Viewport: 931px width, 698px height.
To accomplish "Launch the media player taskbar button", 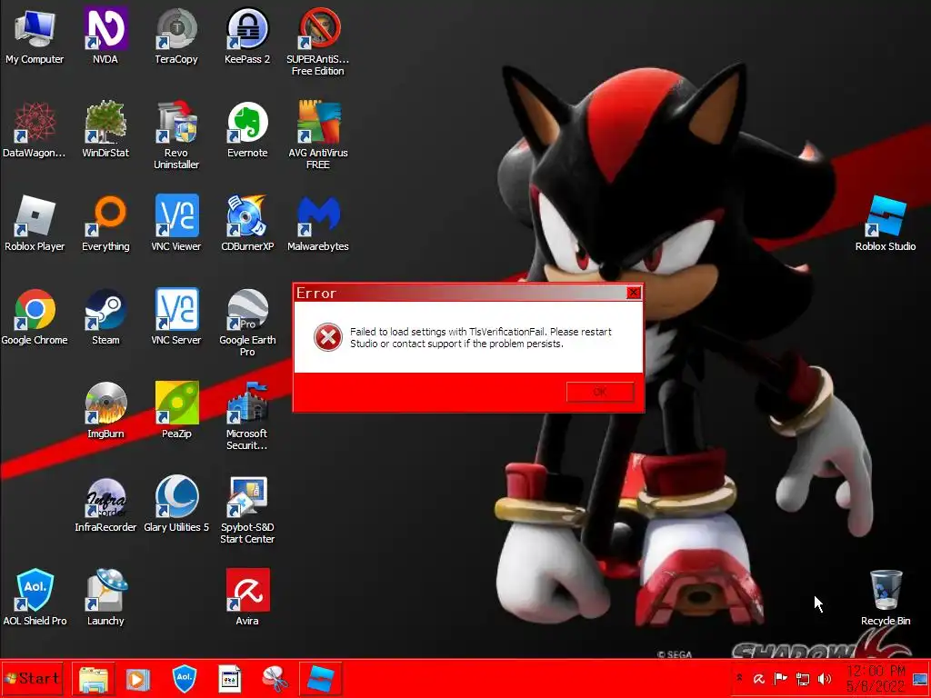I will (138, 679).
